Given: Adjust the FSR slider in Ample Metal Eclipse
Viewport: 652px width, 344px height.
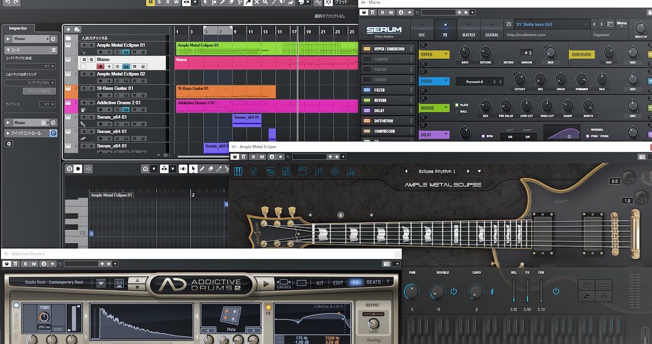Looking at the screenshot, I should pos(541,291).
